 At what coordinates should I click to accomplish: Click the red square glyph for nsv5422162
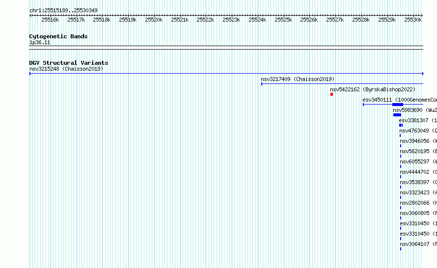pyautogui.click(x=331, y=94)
